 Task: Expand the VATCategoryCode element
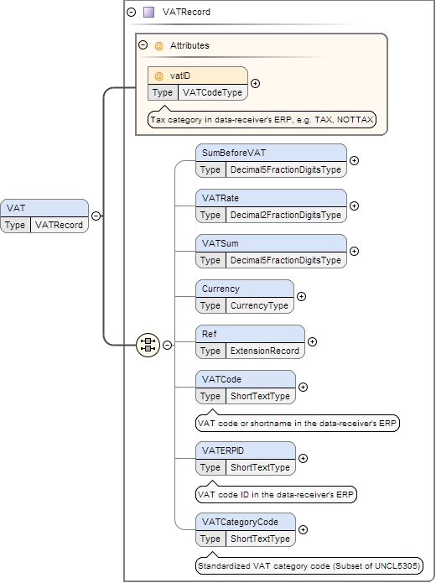[x=304, y=530]
